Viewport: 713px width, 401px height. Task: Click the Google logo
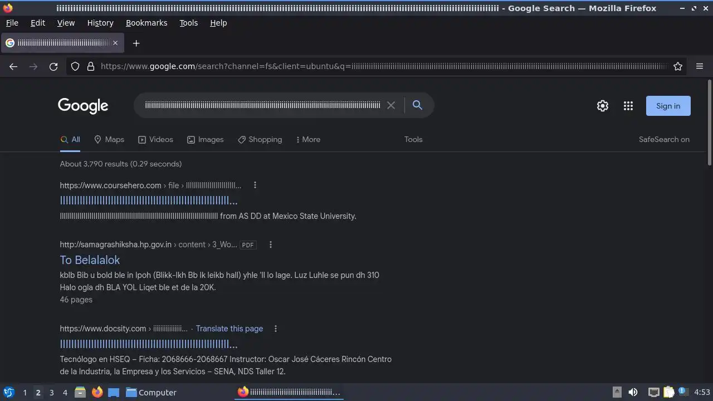click(83, 106)
